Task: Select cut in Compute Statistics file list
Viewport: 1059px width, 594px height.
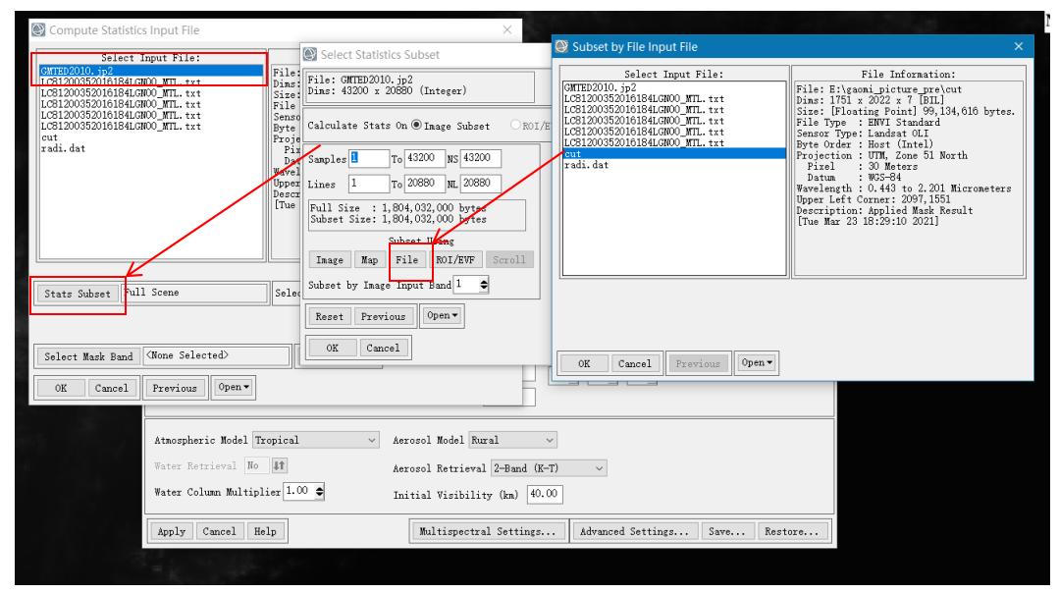Action: pos(151,137)
